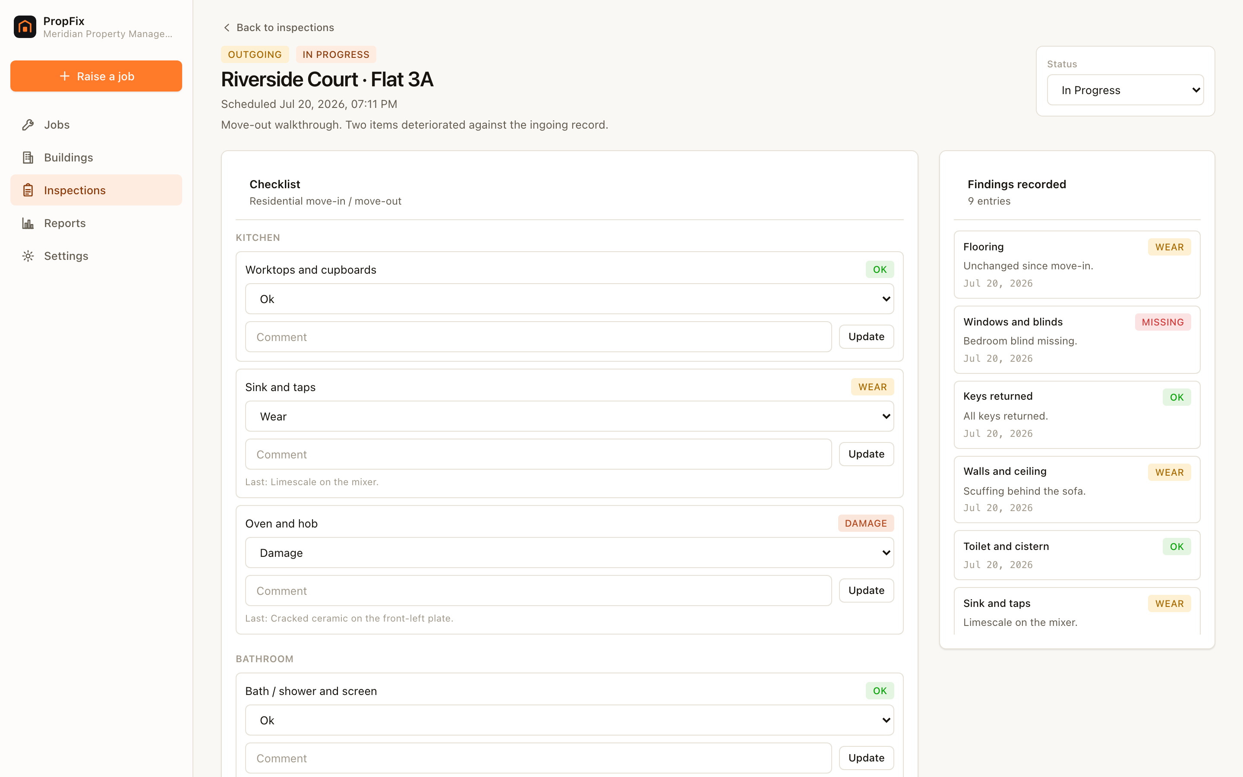Click the 'Residential move-in / move-out' subtitle
Viewport: 1243px width, 777px height.
click(326, 202)
